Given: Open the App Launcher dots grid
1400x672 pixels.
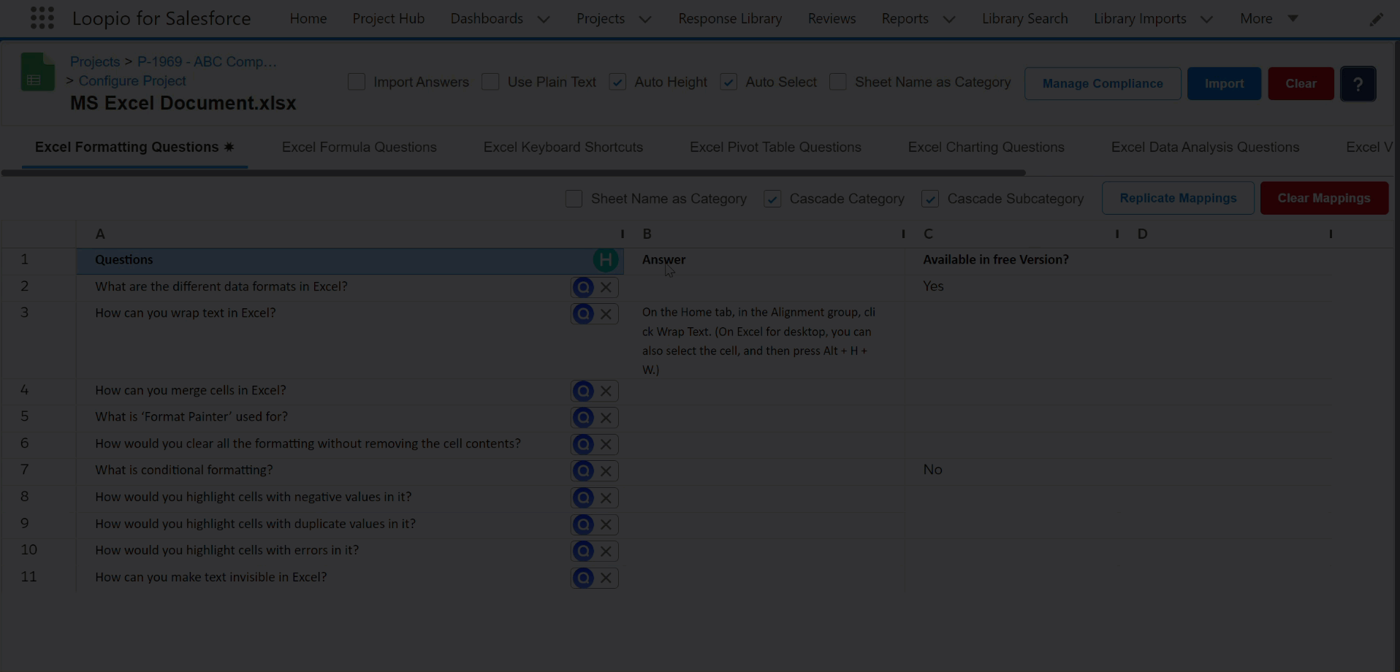Looking at the screenshot, I should [42, 18].
